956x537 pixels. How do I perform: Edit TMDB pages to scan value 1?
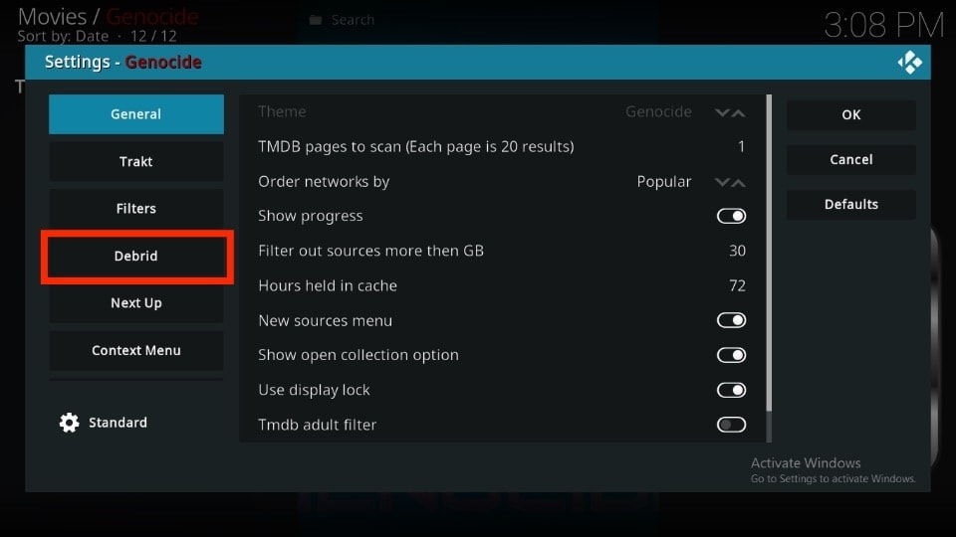pos(741,147)
